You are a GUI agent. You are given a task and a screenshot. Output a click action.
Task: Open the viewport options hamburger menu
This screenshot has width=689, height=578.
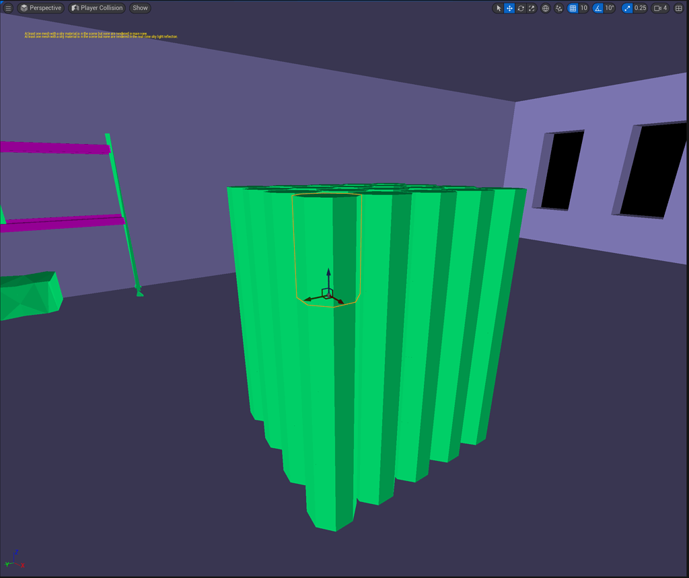pyautogui.click(x=8, y=8)
